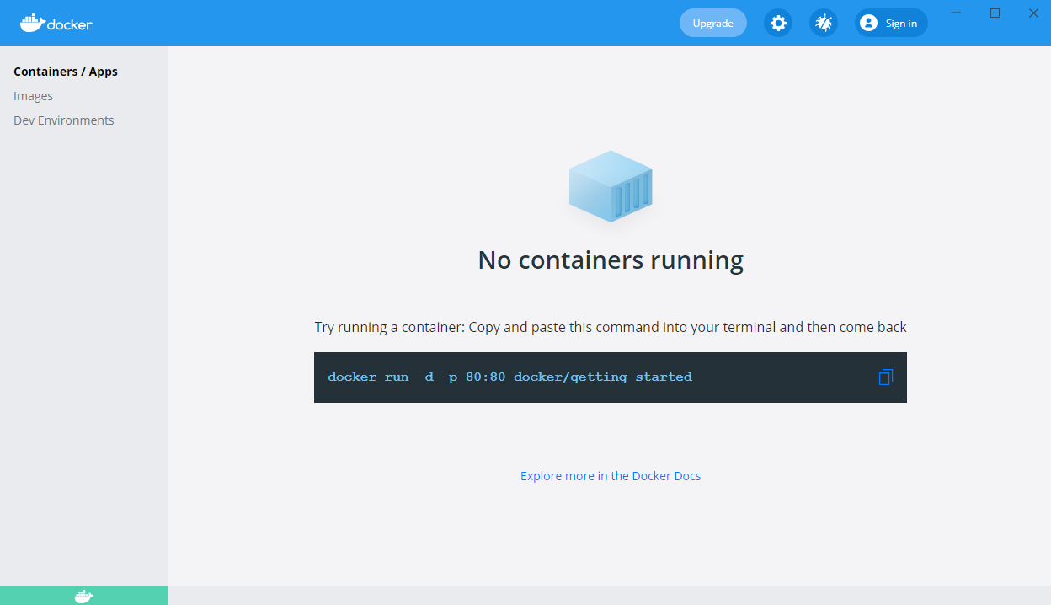1051x605 pixels.
Task: Switch to the Images section
Action: point(33,95)
